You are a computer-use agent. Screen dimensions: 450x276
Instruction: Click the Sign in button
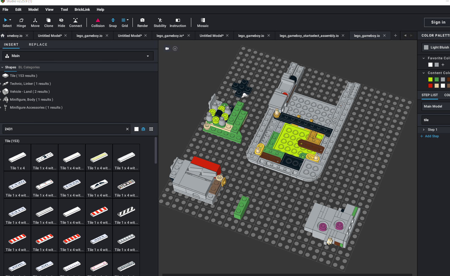tap(438, 22)
